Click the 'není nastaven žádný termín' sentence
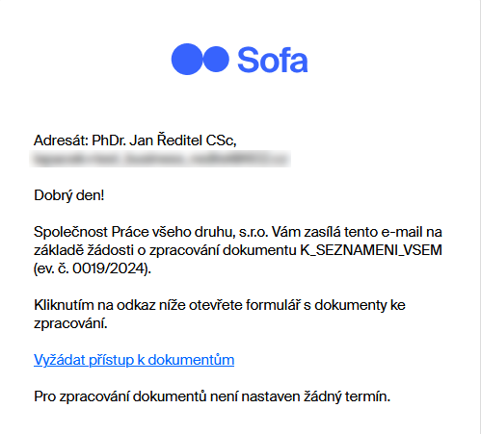The height and width of the screenshot is (434, 481). 300,396
